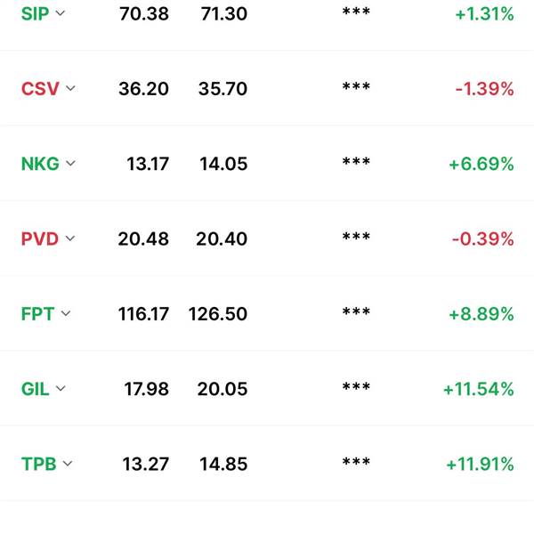The height and width of the screenshot is (534, 534).
Task: Reveal masked asterisks in GIL row
Action: 356,386
